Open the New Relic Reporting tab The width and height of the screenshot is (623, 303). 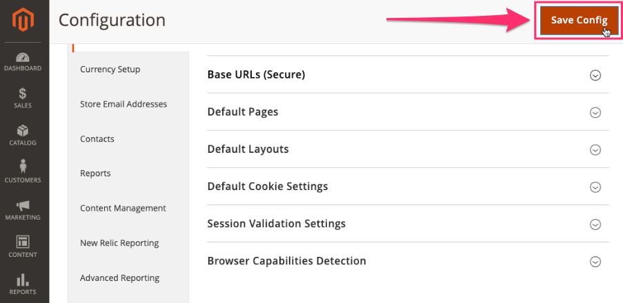[119, 242]
